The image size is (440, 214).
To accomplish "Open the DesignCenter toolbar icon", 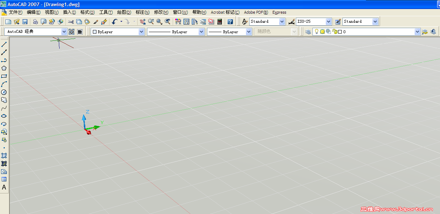I will point(186,22).
